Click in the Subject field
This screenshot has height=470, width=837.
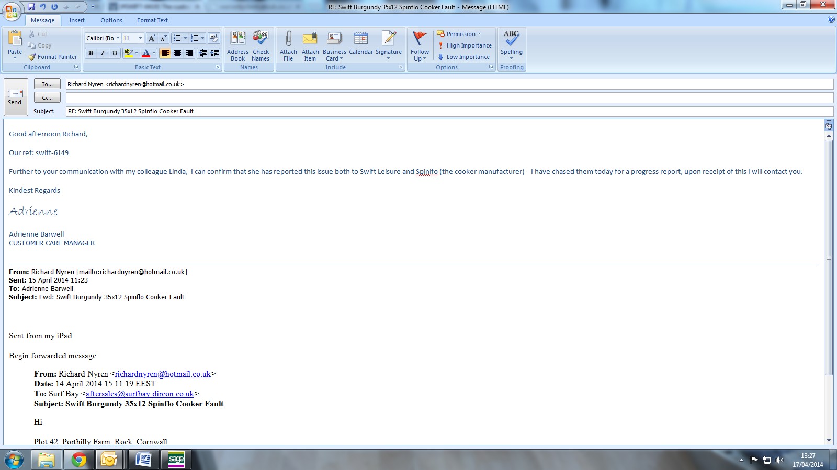coord(449,111)
